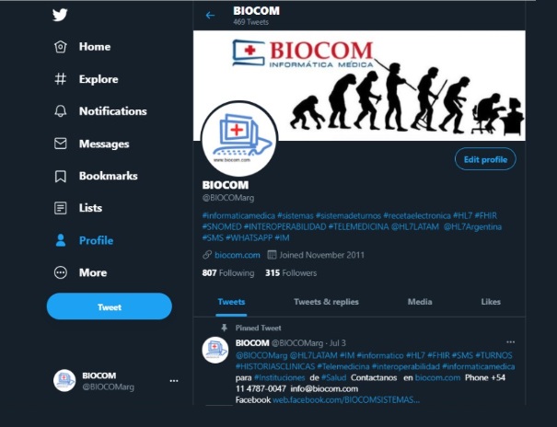
Task: Open Messages envelope icon
Action: 61,144
